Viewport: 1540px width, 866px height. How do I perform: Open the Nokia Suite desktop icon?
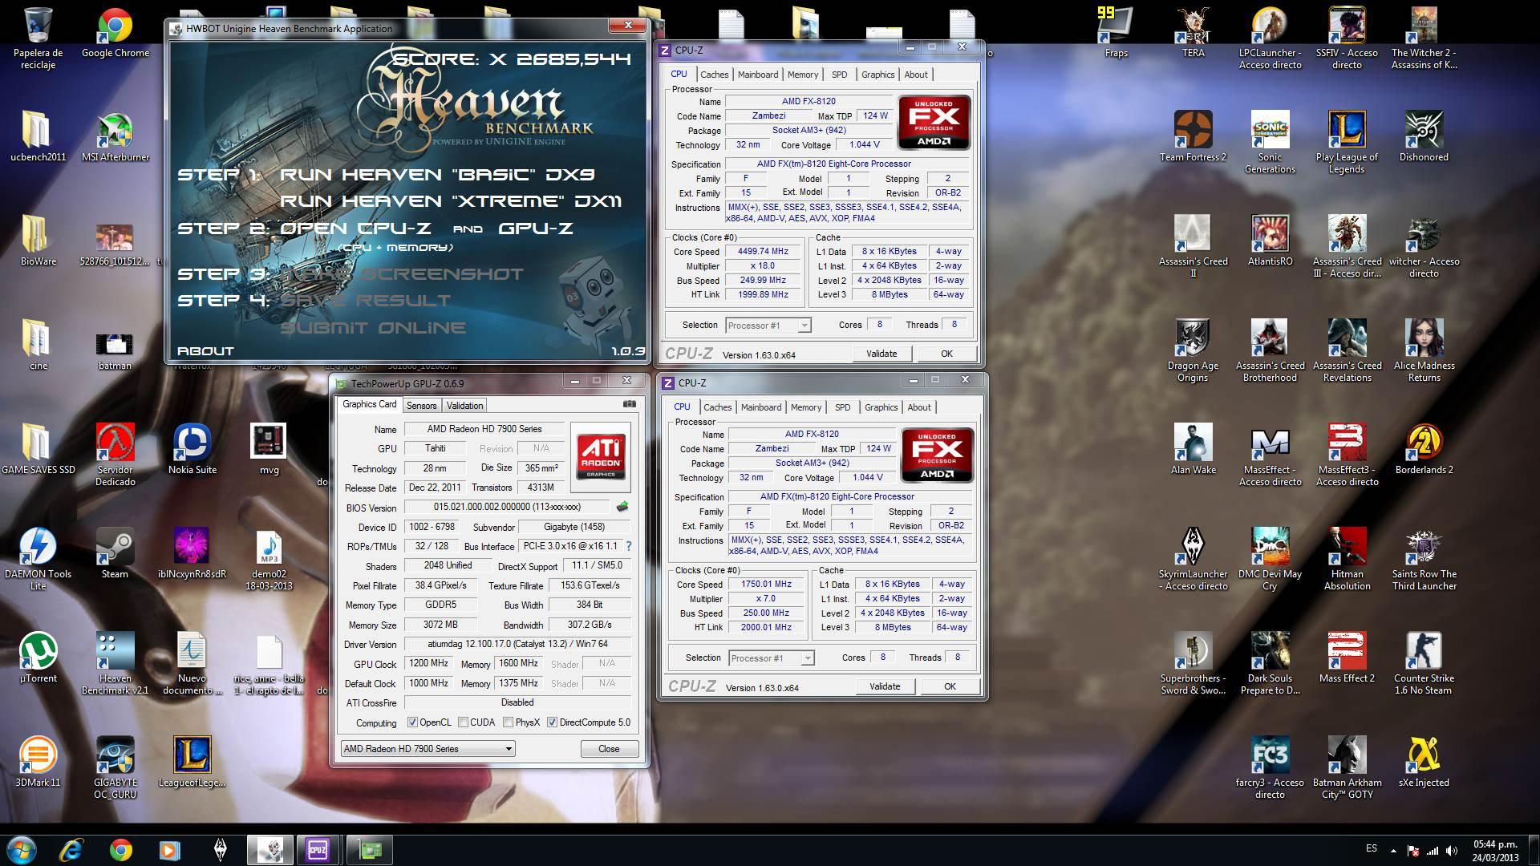(192, 449)
